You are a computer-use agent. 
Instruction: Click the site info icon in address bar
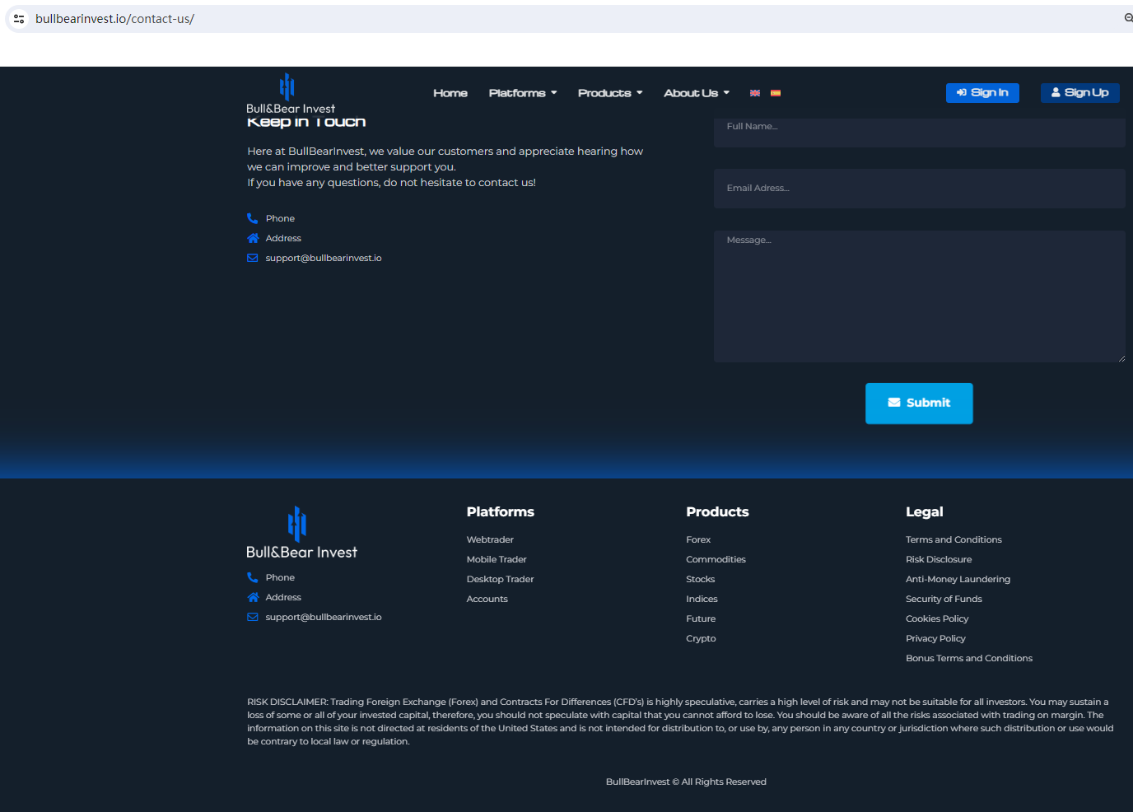19,19
